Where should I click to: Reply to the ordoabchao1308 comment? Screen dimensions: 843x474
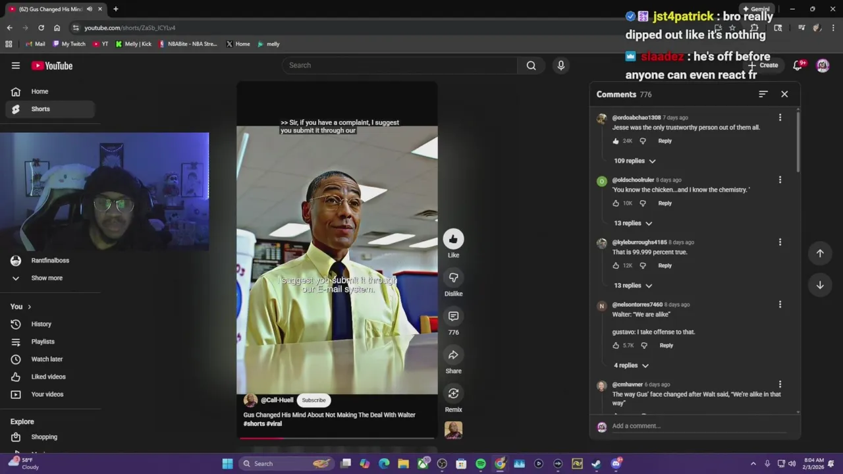pos(665,141)
